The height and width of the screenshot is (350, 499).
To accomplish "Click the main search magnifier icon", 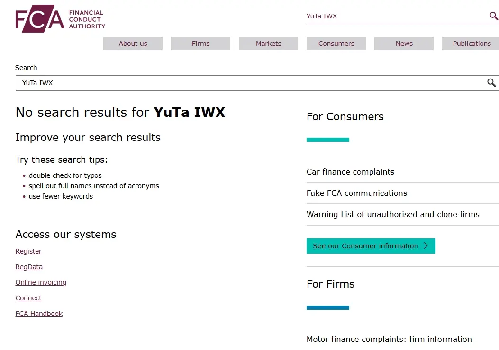I will tap(491, 83).
